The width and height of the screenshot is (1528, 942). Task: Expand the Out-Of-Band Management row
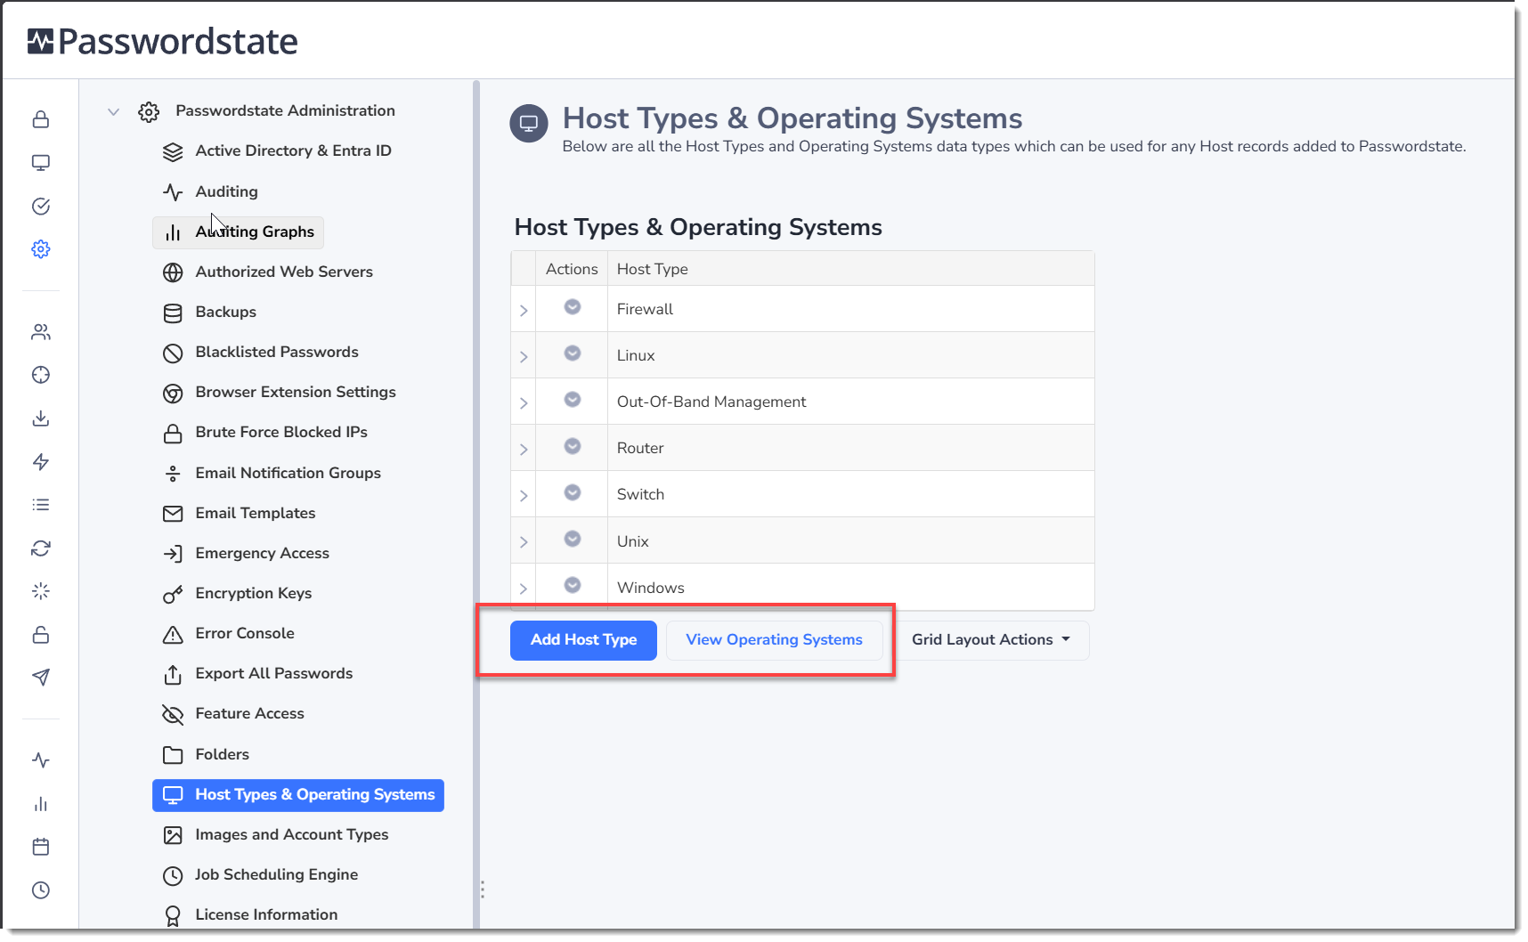[524, 402]
